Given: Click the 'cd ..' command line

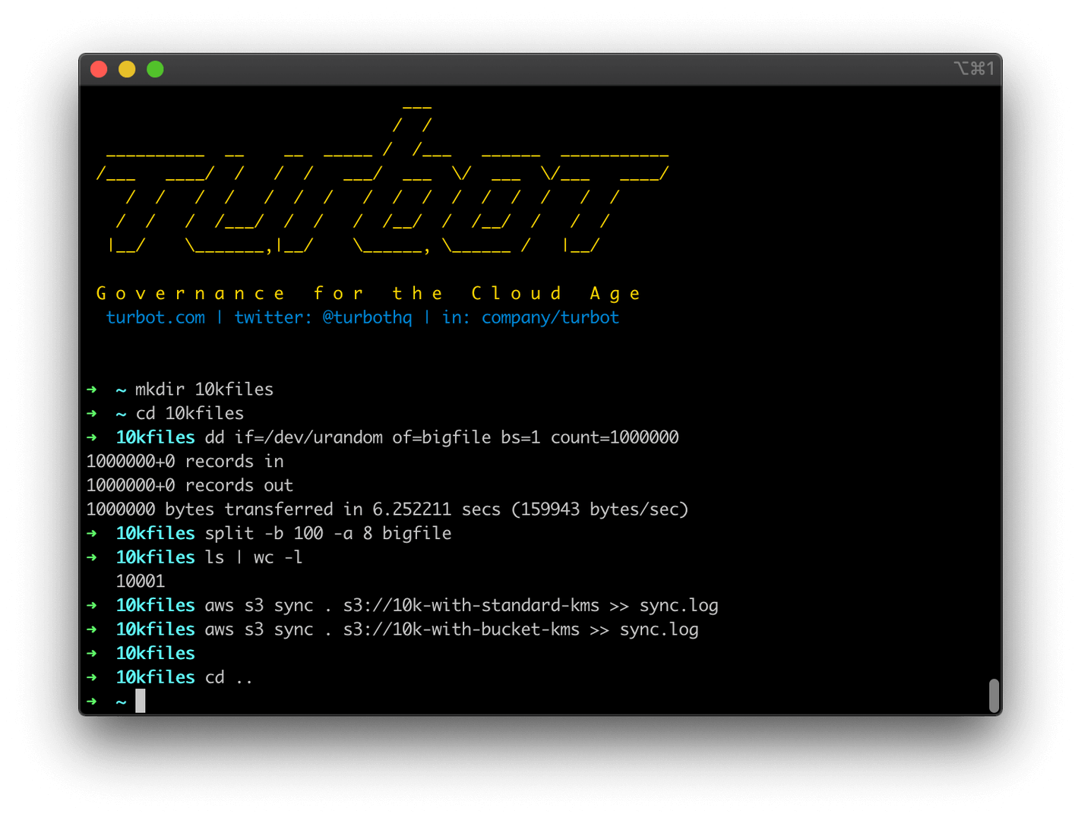Looking at the screenshot, I should tap(229, 677).
